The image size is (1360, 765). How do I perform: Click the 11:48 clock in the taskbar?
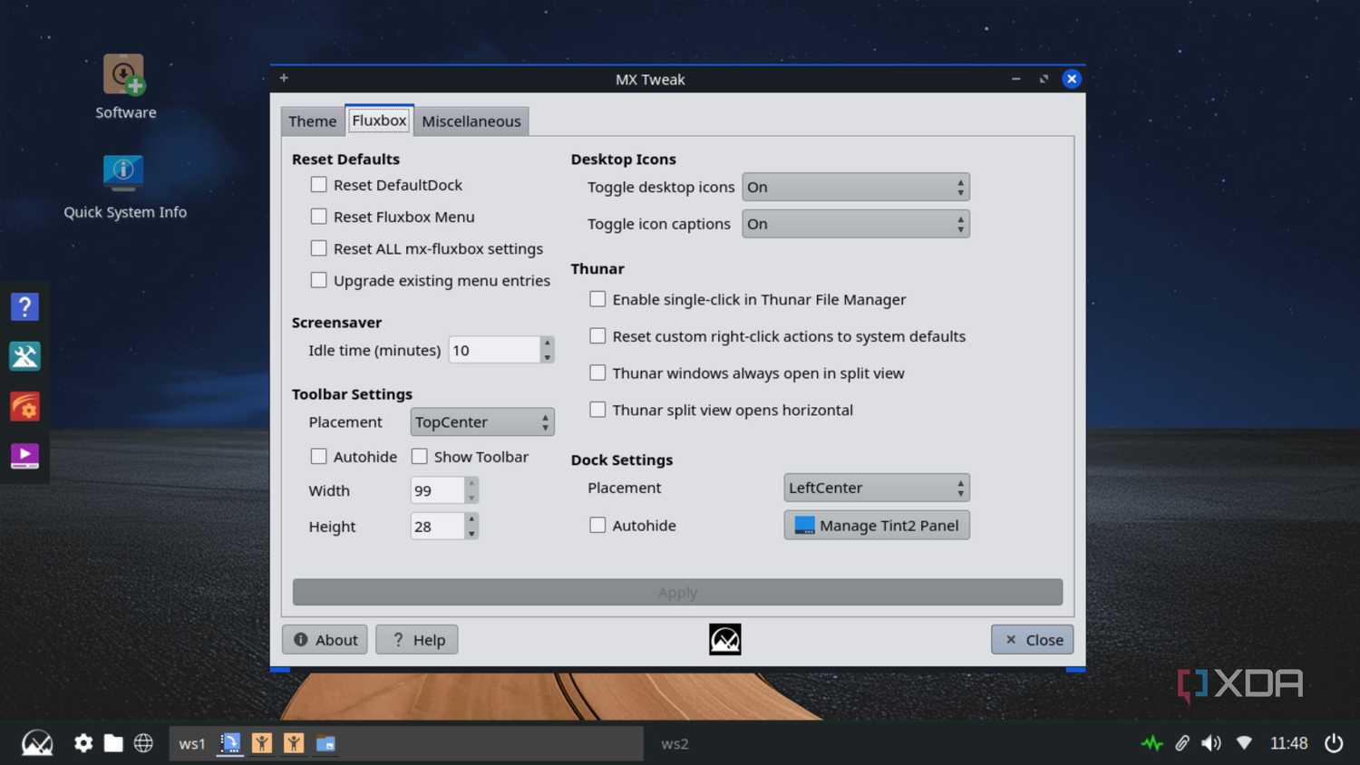tap(1288, 743)
